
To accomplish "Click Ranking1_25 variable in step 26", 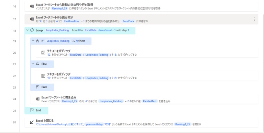I will [x=183, y=124].
